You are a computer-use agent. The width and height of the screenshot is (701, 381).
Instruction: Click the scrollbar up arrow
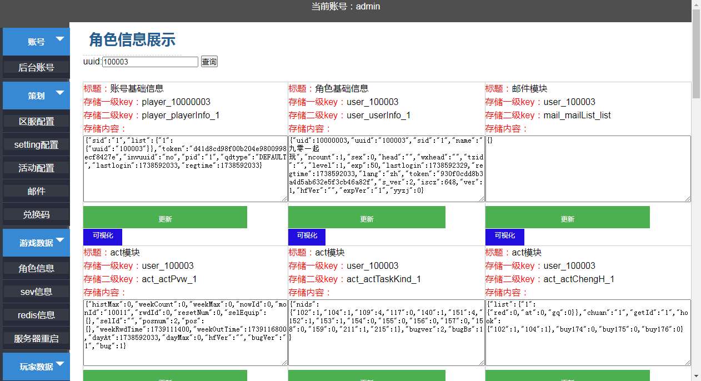pyautogui.click(x=697, y=4)
